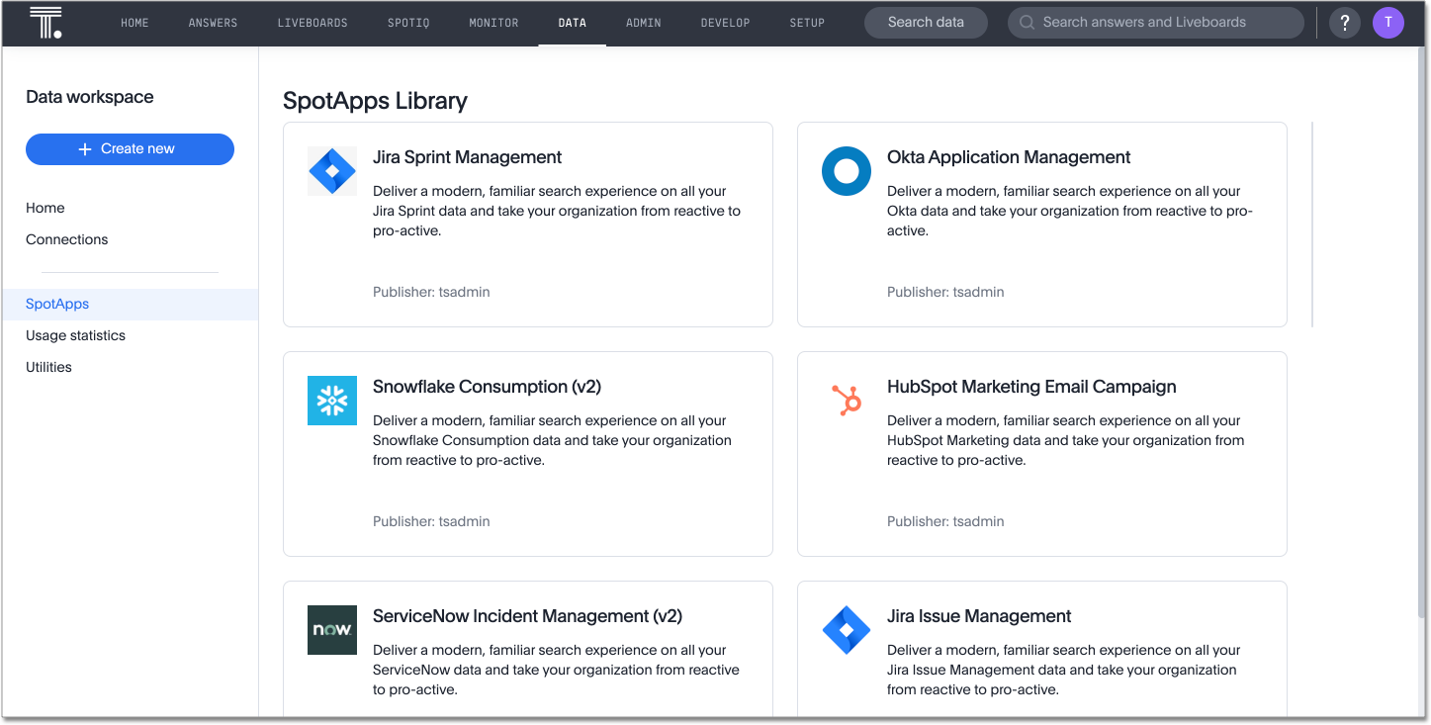Open the SpotIQ navigation tab
The image size is (1431, 725).
pyautogui.click(x=408, y=23)
